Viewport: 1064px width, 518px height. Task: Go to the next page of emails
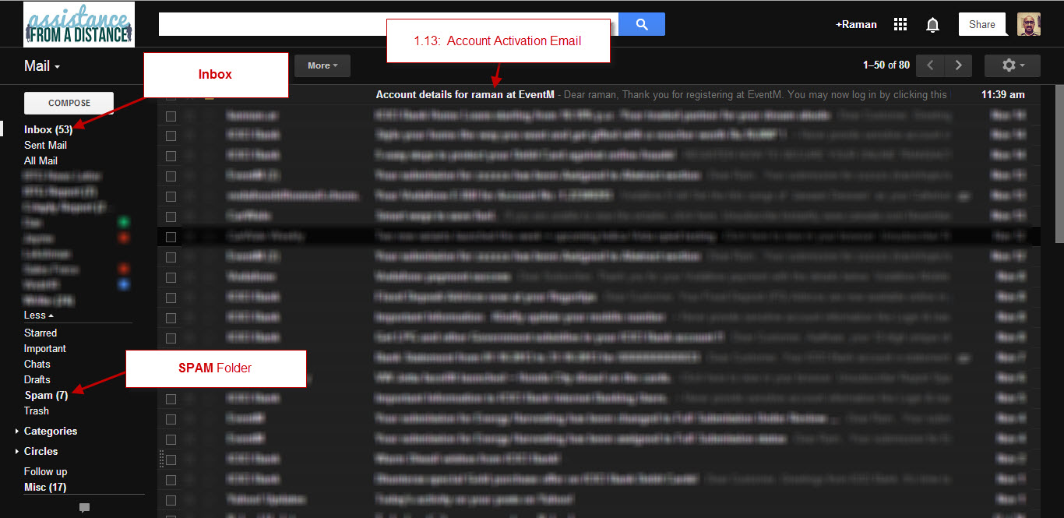tap(959, 65)
